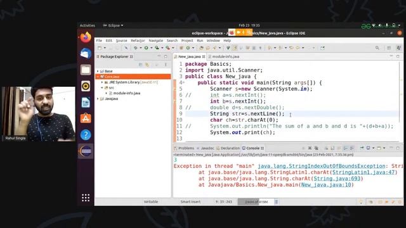Switch to the module-info.java editor tab
The image size is (406, 228).
(224, 56)
